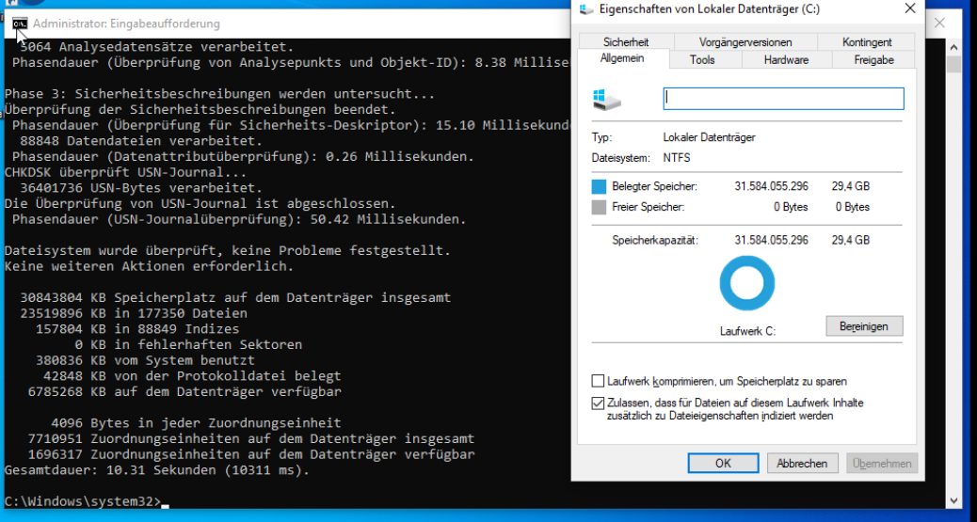This screenshot has height=522, width=977.
Task: Open the Vorgängerversionen tab
Action: click(x=745, y=42)
